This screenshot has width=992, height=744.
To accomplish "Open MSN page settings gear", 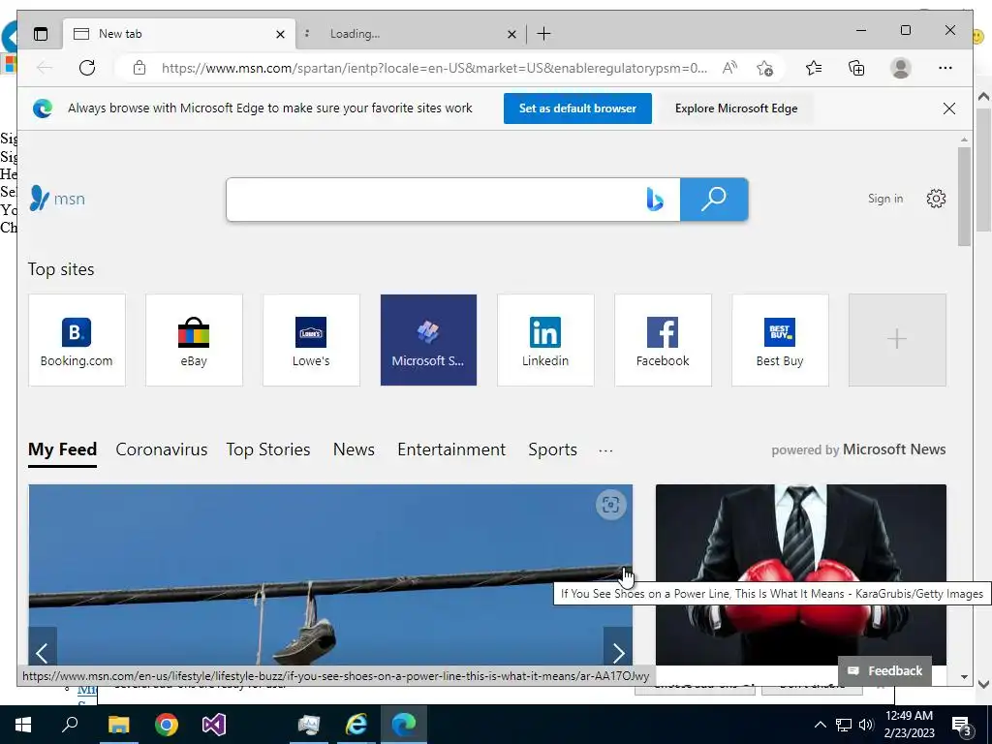I will [936, 199].
